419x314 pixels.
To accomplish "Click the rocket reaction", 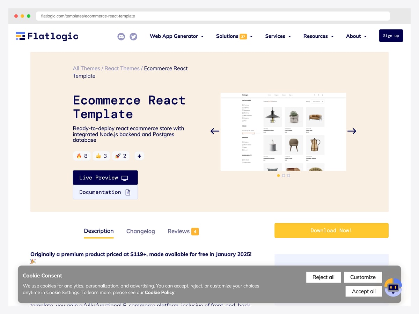I will click(x=120, y=156).
